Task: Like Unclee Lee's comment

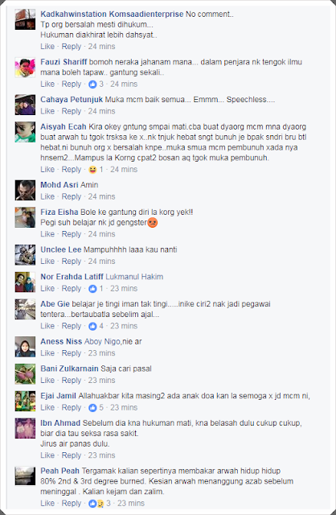Action: tap(47, 262)
